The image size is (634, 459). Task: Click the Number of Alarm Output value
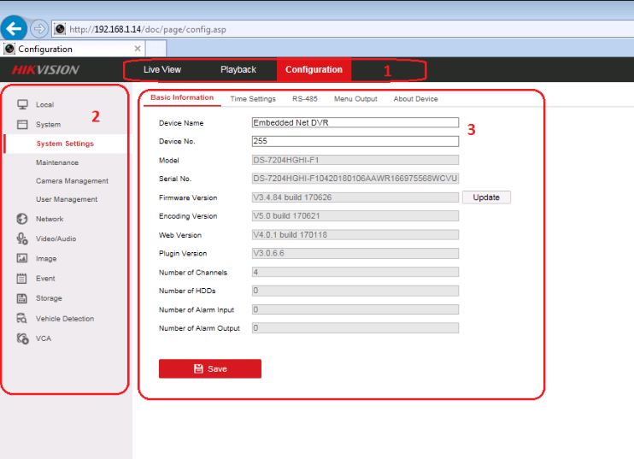(x=355, y=328)
